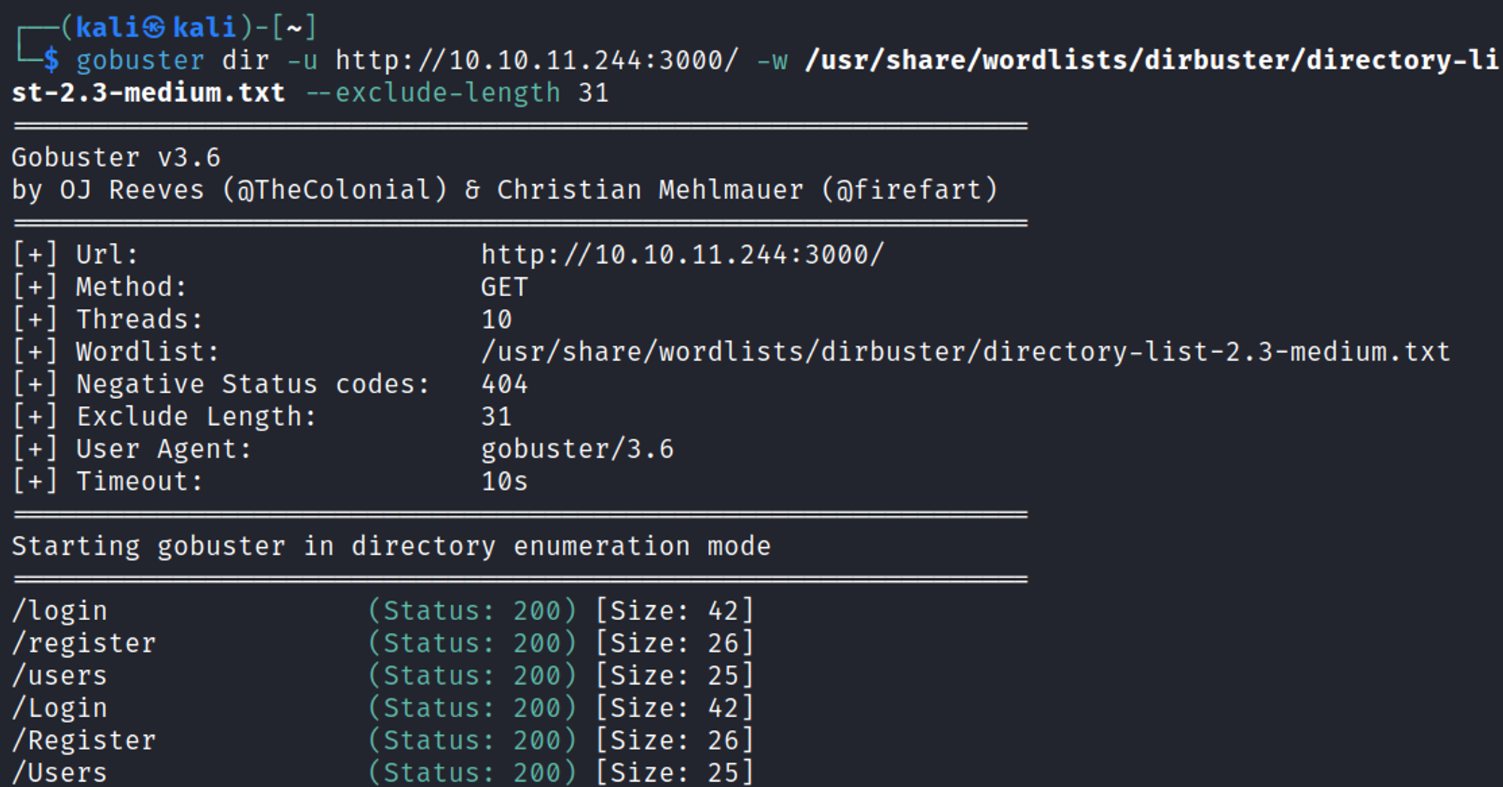
Task: Click the "gobuster/3.6" user agent value
Action: coord(577,449)
